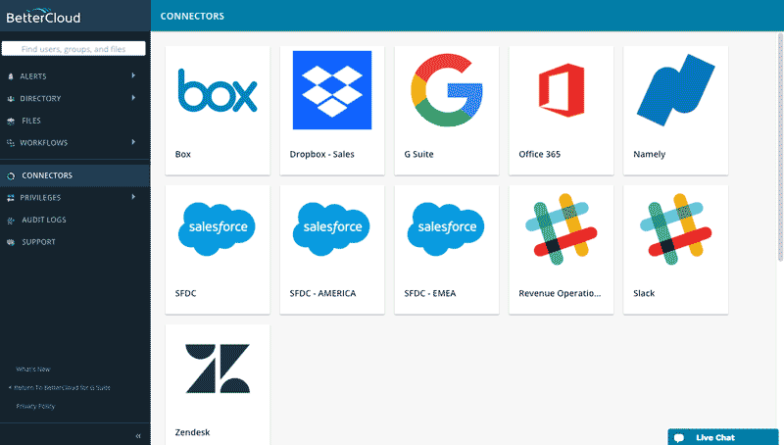
Task: Open the SFDC Salesforce cloud logo
Action: 217,228
